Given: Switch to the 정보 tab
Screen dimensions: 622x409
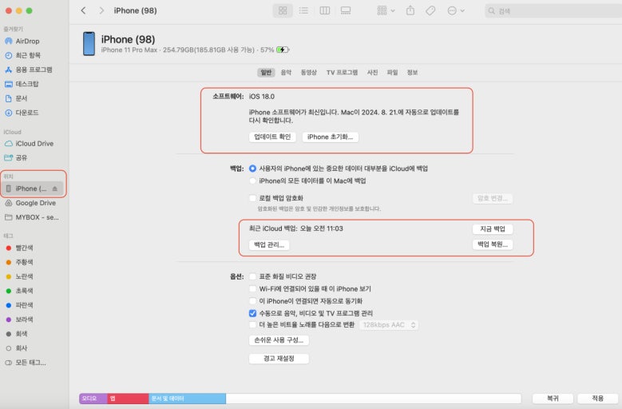Looking at the screenshot, I should (x=412, y=72).
